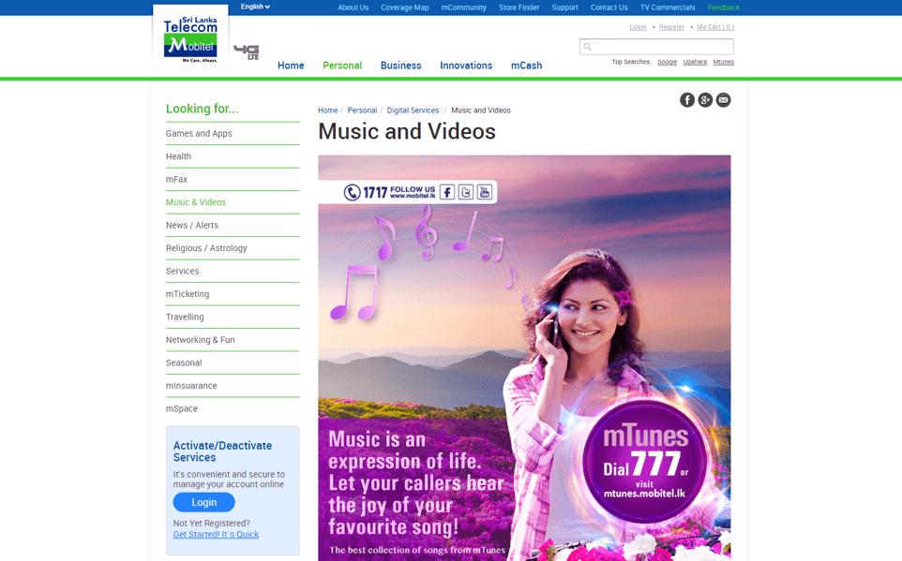Viewport: 902px width, 561px height.
Task: Click the email share envelope icon
Action: [723, 100]
